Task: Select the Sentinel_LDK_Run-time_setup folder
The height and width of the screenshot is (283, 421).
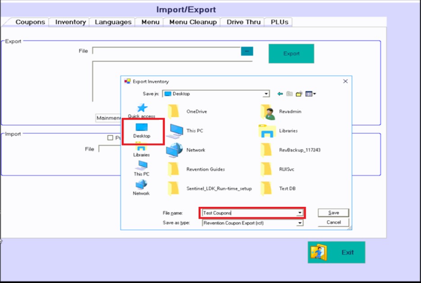Action: [x=219, y=189]
